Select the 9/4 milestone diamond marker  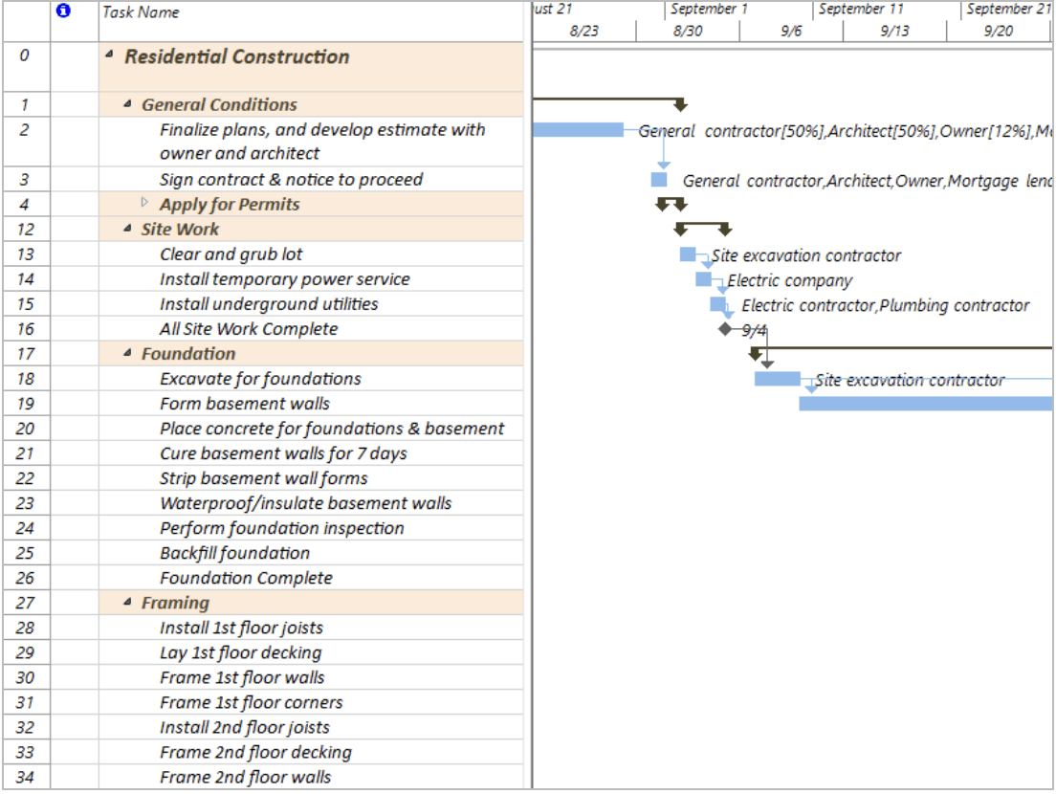coord(725,328)
